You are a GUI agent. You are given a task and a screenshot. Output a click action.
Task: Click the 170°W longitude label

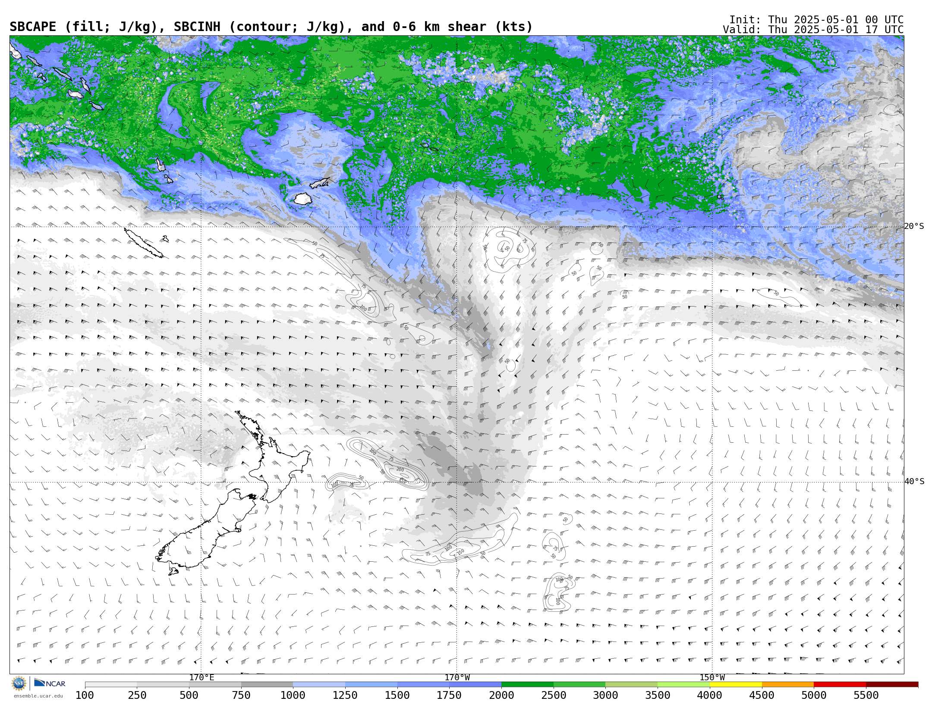coord(457,677)
